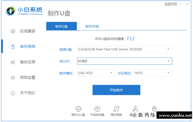Viewport: 193px width, 122px height.
Task: Open the 制作模式 USB-HDD dropdown
Action: tap(96, 73)
